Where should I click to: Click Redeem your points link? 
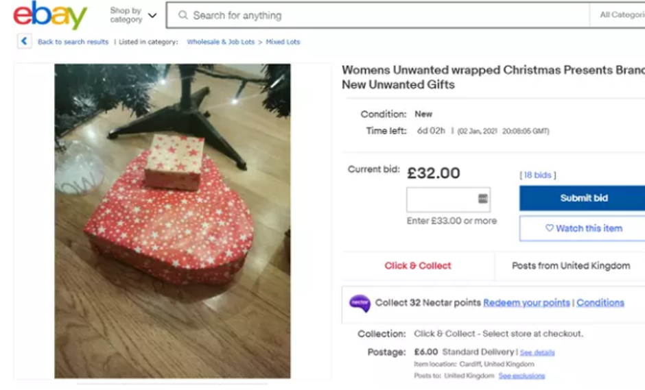pos(526,303)
